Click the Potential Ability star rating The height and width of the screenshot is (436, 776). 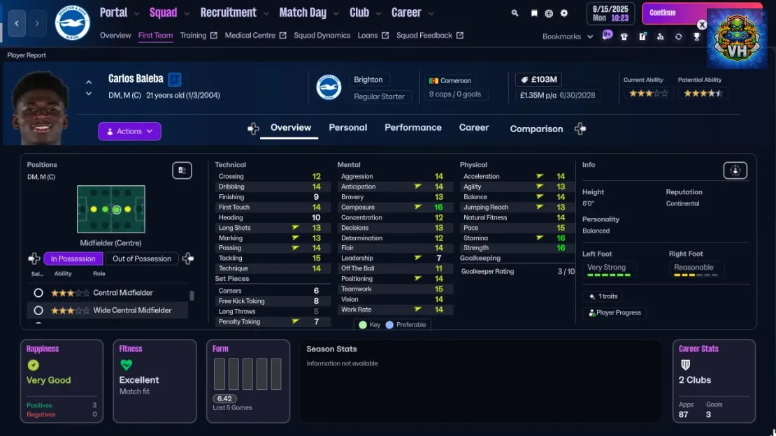[703, 93]
